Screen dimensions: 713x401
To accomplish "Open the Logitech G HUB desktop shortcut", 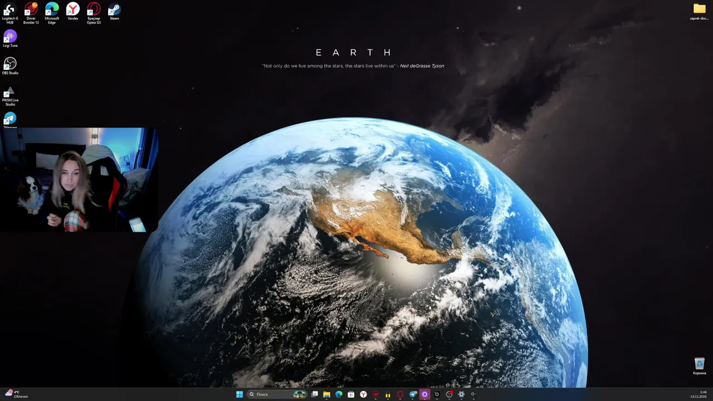I will pyautogui.click(x=10, y=13).
